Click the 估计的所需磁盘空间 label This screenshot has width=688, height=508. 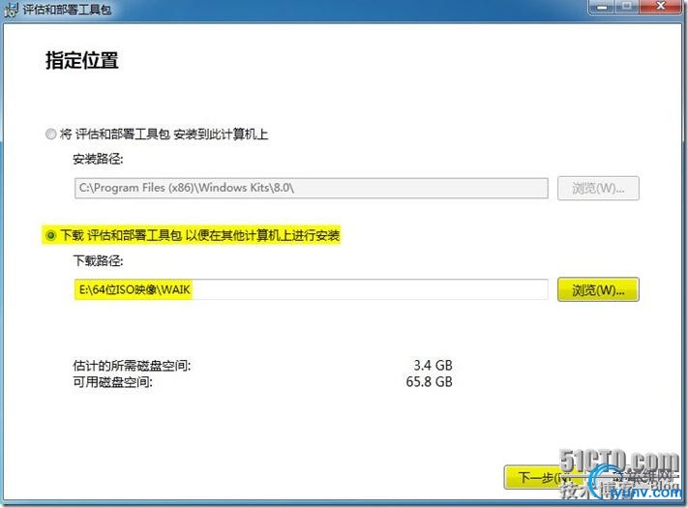click(x=132, y=365)
